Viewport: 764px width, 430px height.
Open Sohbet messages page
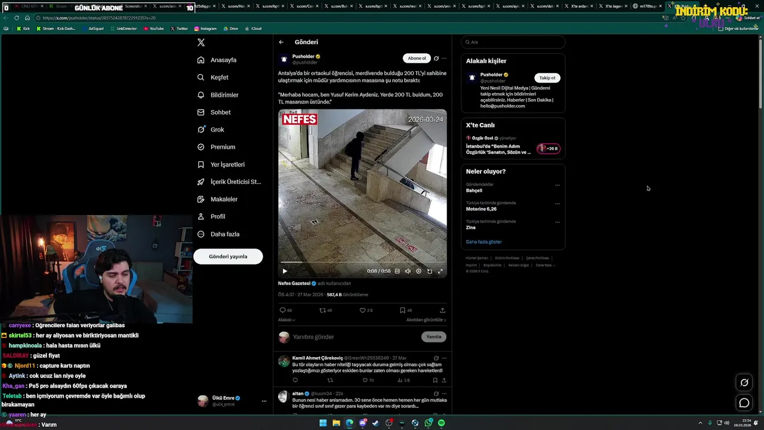click(x=214, y=112)
